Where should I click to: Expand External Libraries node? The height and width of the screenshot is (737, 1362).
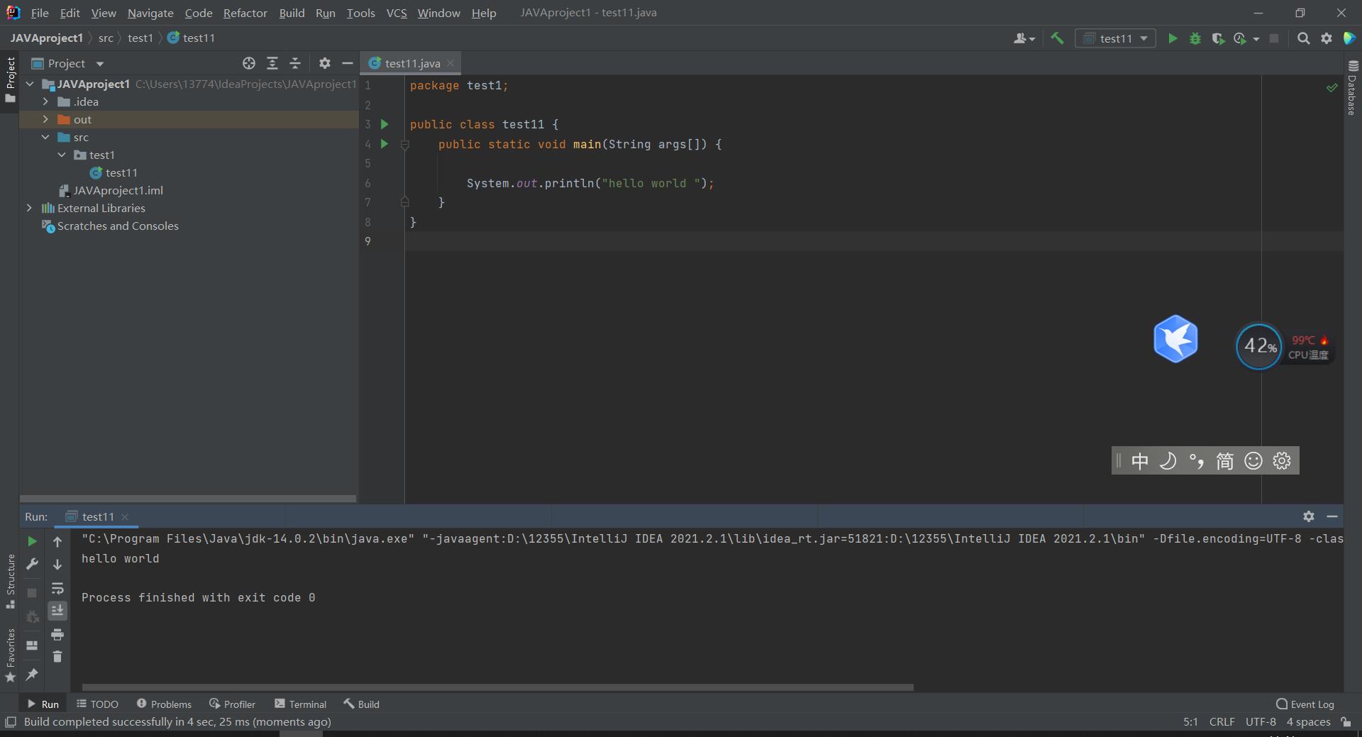[29, 208]
